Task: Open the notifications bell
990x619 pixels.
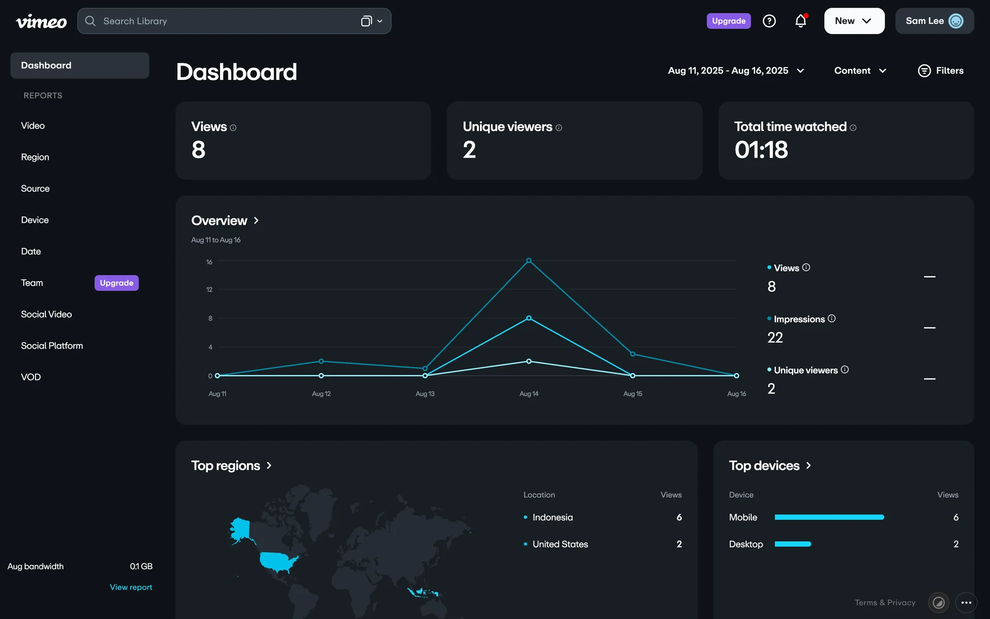Action: 800,21
